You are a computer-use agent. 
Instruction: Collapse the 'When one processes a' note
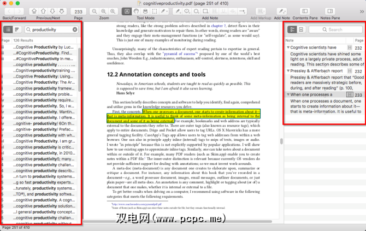(x=288, y=94)
